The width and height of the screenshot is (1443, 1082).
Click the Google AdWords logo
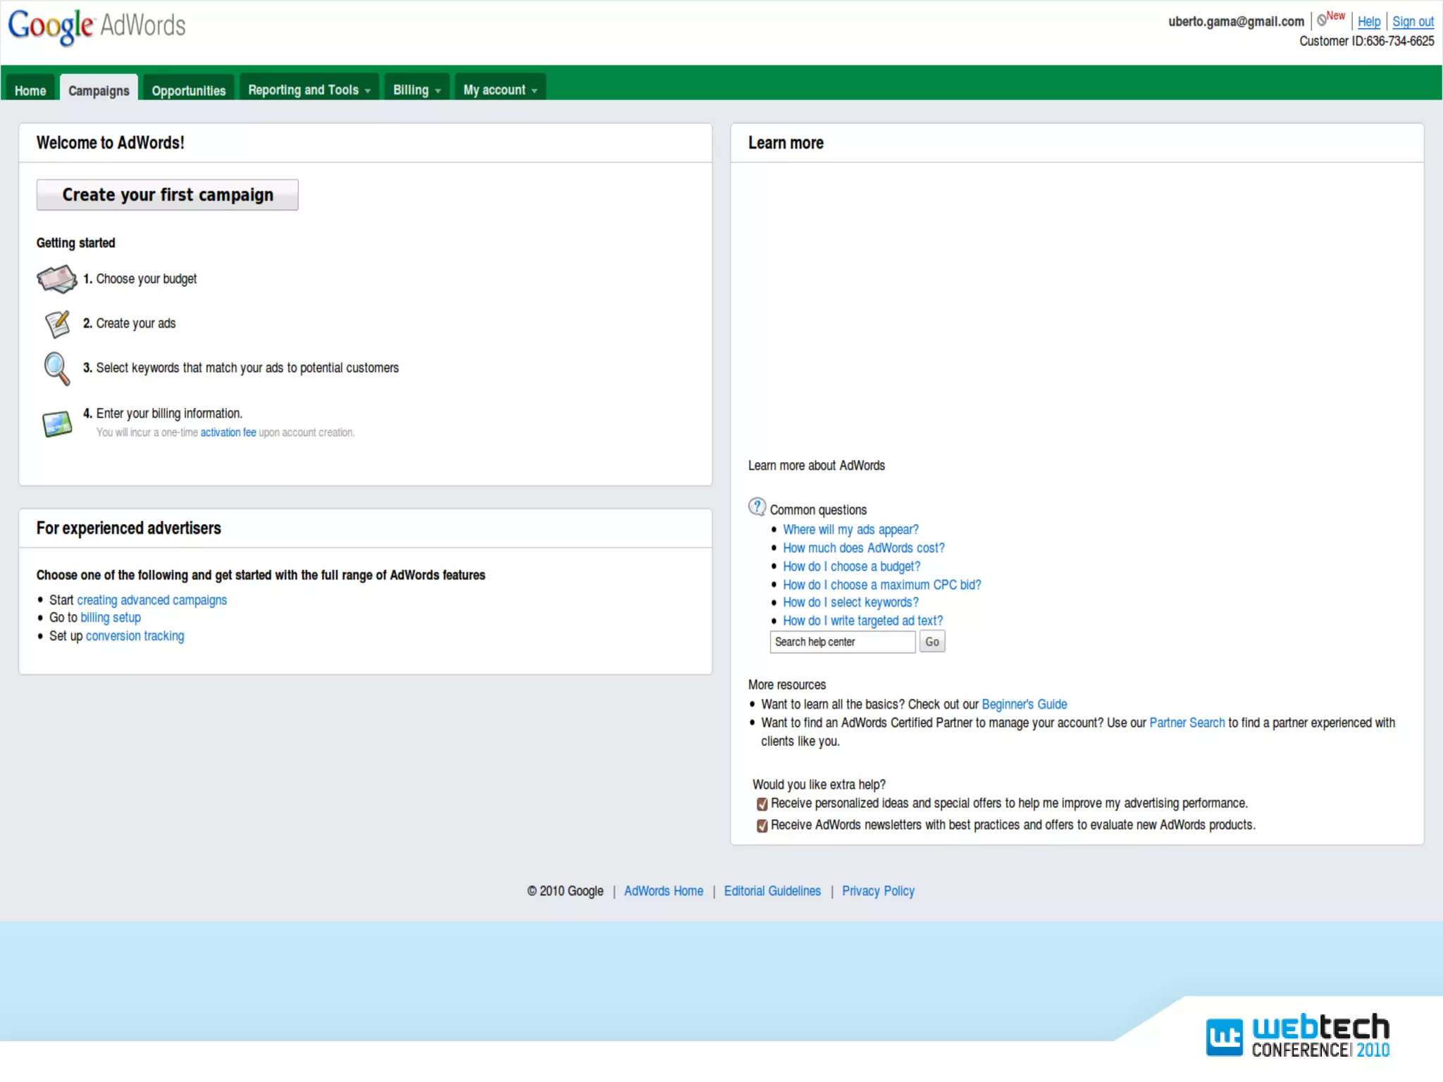(97, 26)
